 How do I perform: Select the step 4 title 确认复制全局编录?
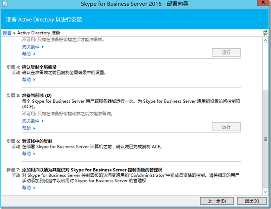click(x=39, y=67)
